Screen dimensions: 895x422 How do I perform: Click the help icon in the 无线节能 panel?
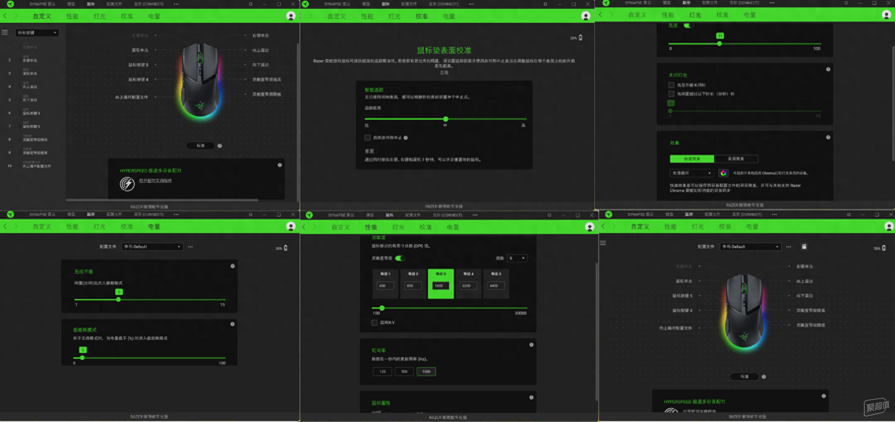(233, 266)
